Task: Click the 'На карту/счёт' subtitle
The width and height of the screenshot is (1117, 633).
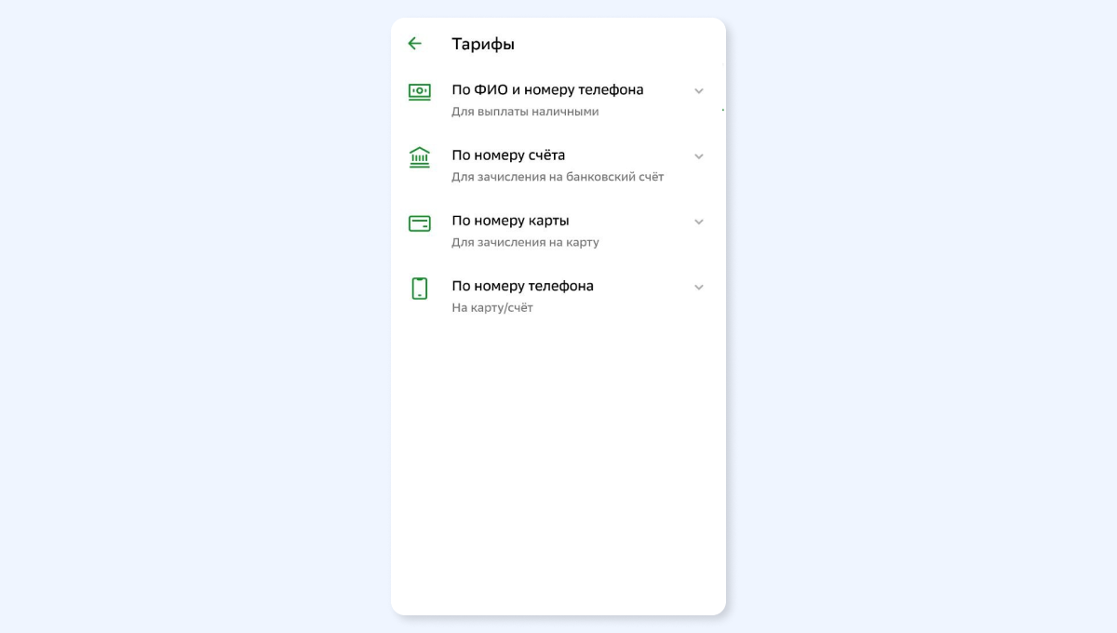Action: pyautogui.click(x=492, y=307)
